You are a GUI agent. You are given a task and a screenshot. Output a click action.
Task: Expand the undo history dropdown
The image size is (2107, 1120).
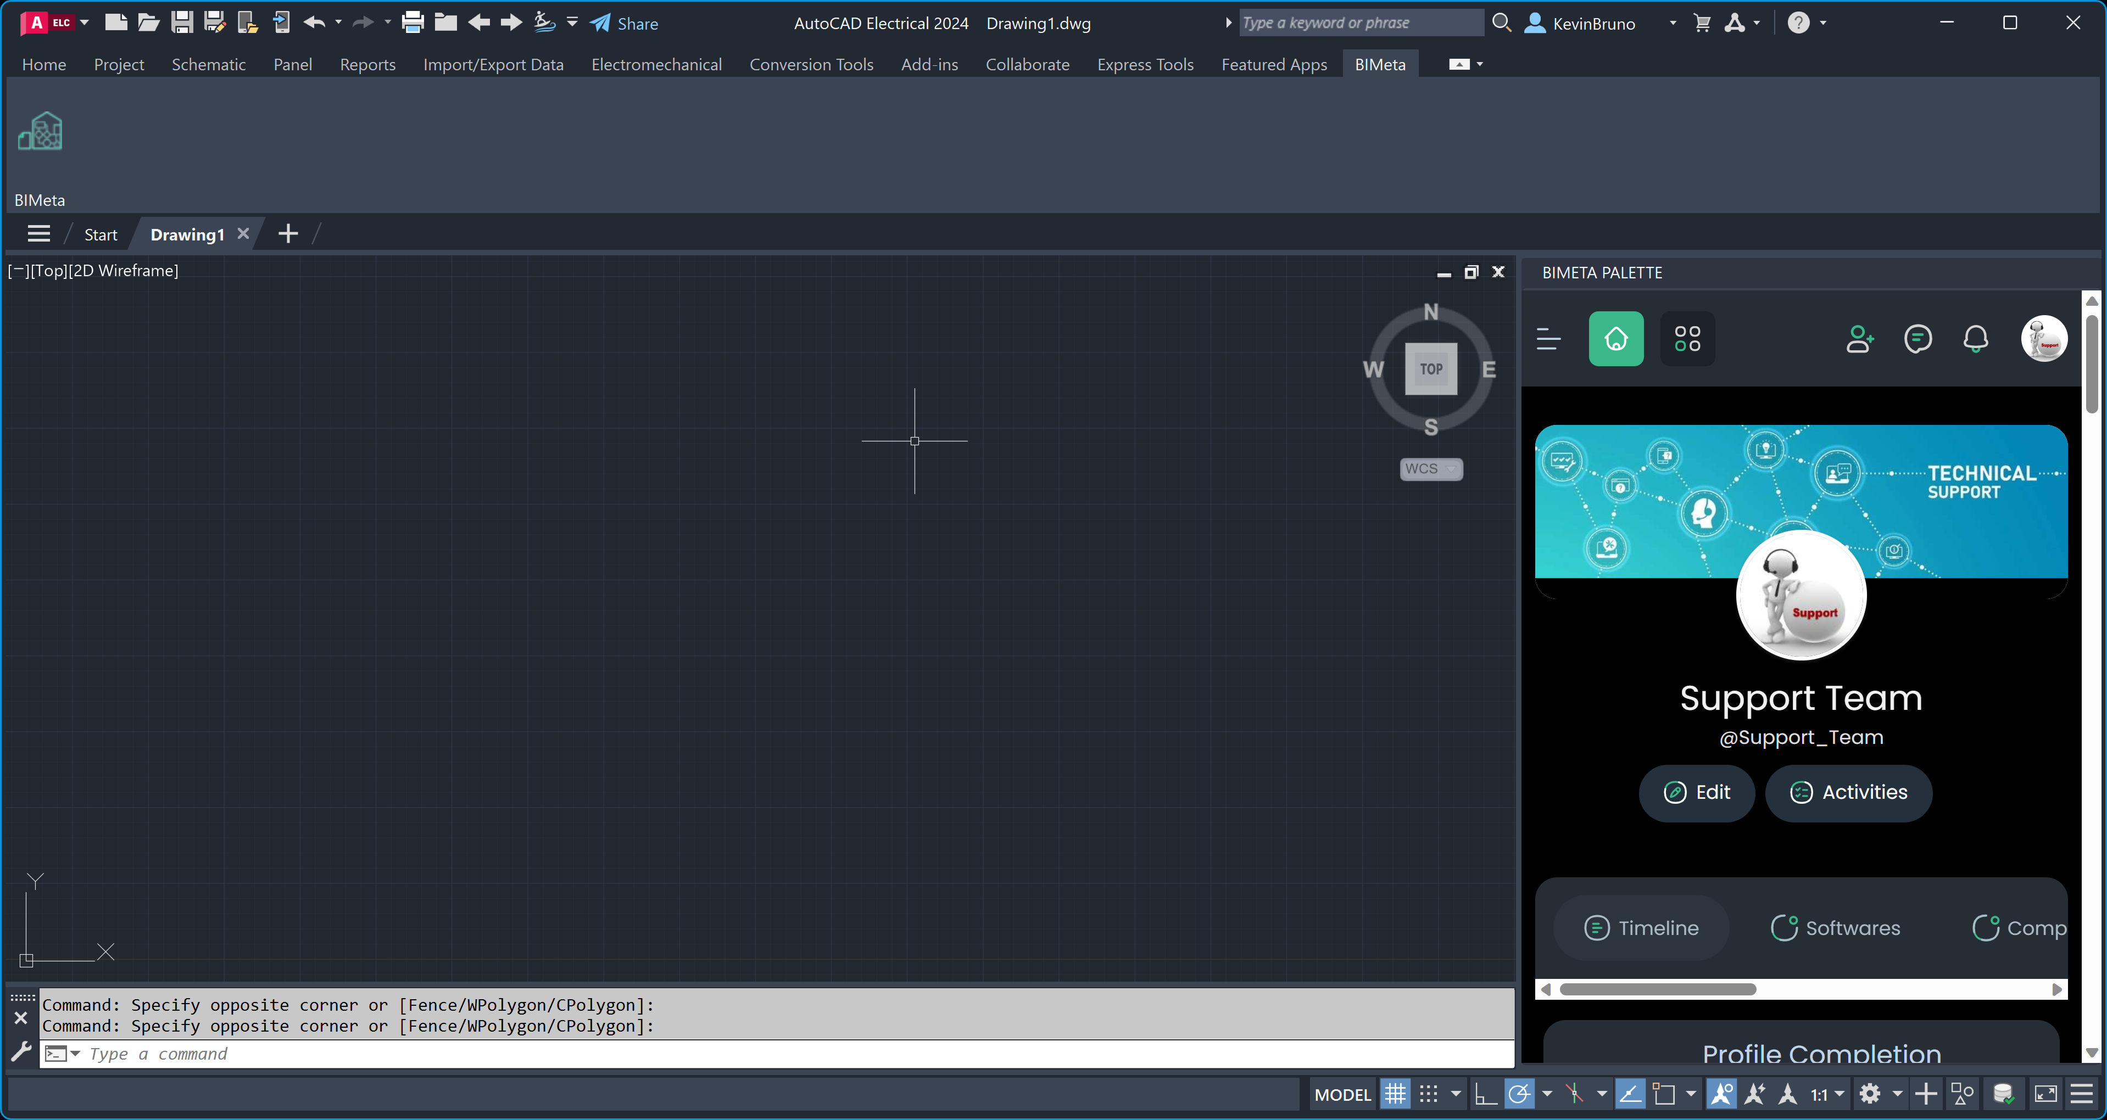click(x=338, y=22)
